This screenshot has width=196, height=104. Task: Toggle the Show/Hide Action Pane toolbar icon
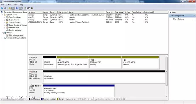21,8
